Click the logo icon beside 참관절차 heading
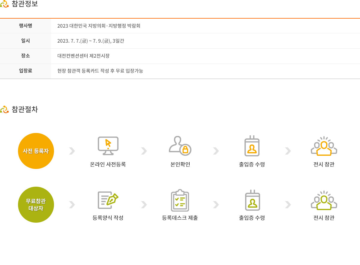The height and width of the screenshot is (265, 360). coord(4,109)
